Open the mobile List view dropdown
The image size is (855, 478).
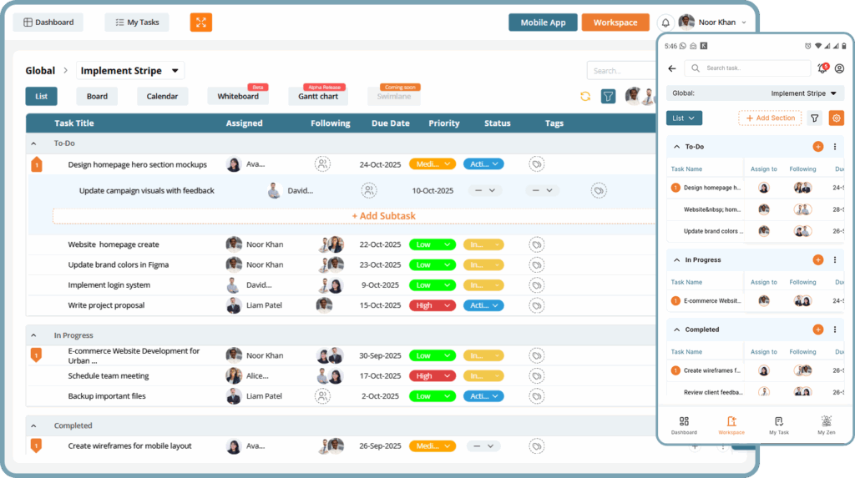[x=684, y=118]
